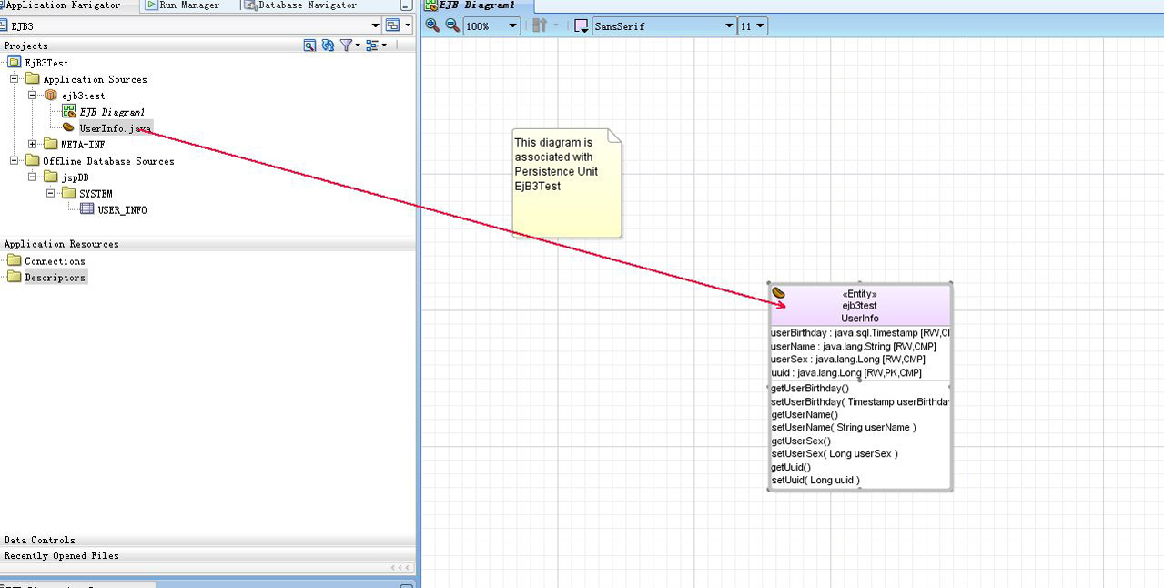Collapse the Offline Database Sources node
The image size is (1164, 588).
pyautogui.click(x=15, y=161)
